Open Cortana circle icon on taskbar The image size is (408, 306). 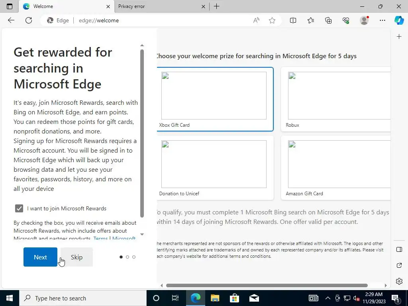click(x=156, y=298)
